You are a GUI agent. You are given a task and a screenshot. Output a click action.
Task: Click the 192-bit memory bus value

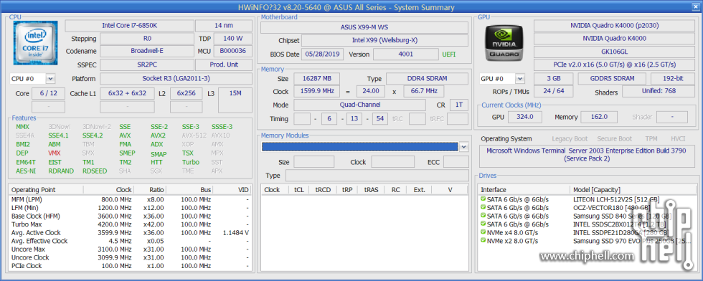coord(673,79)
